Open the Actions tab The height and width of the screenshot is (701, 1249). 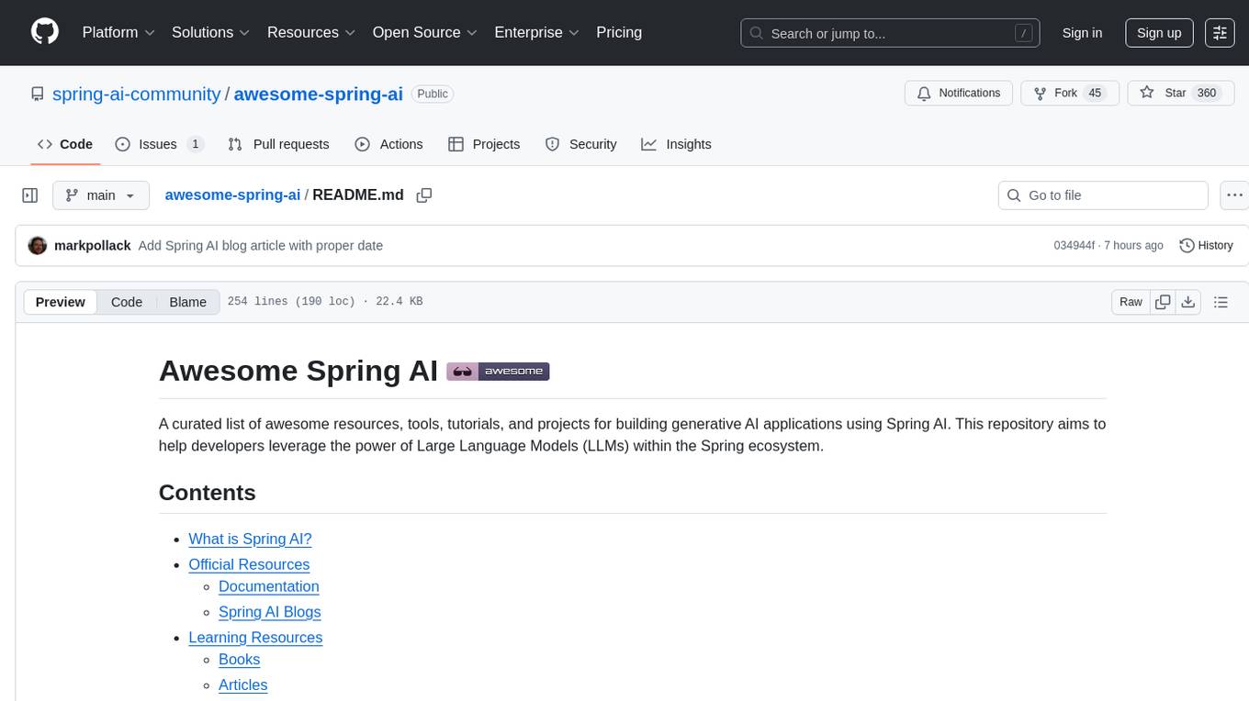pos(388,144)
